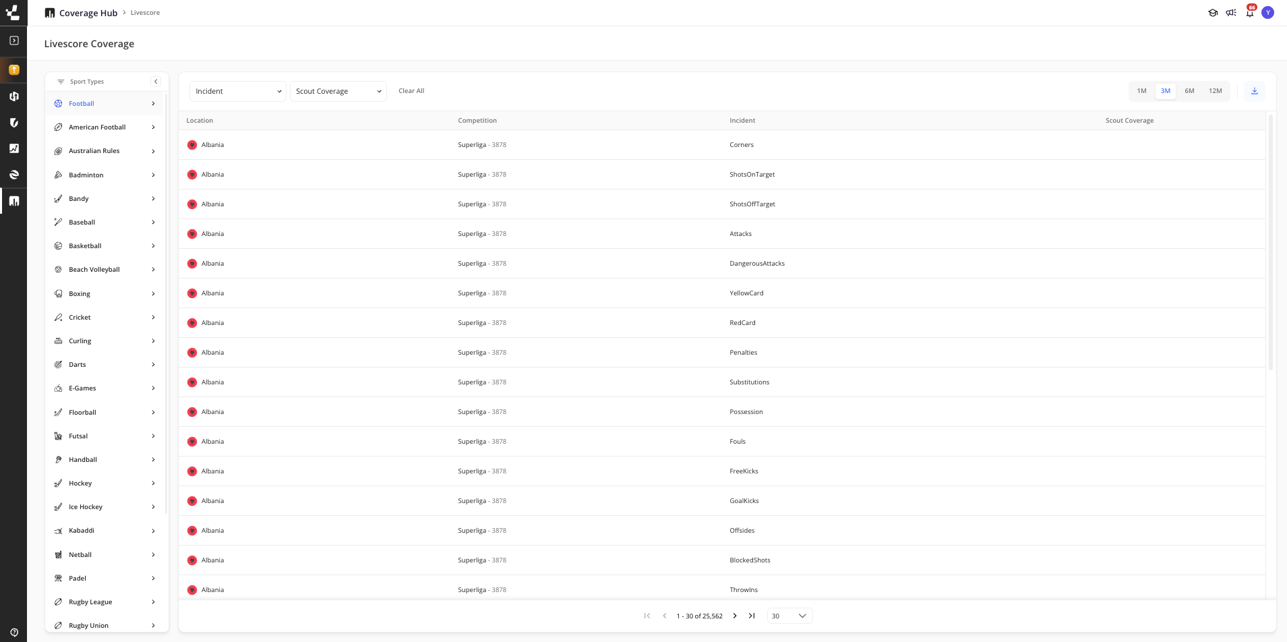Go to the next page arrow

coord(735,616)
